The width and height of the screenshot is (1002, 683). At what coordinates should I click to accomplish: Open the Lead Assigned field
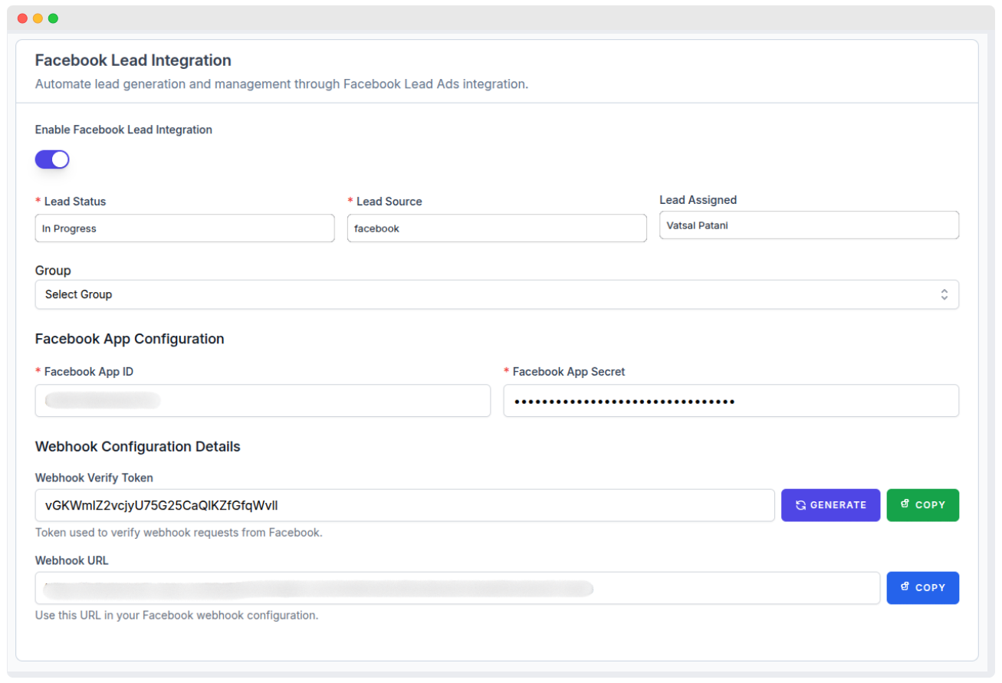point(809,225)
